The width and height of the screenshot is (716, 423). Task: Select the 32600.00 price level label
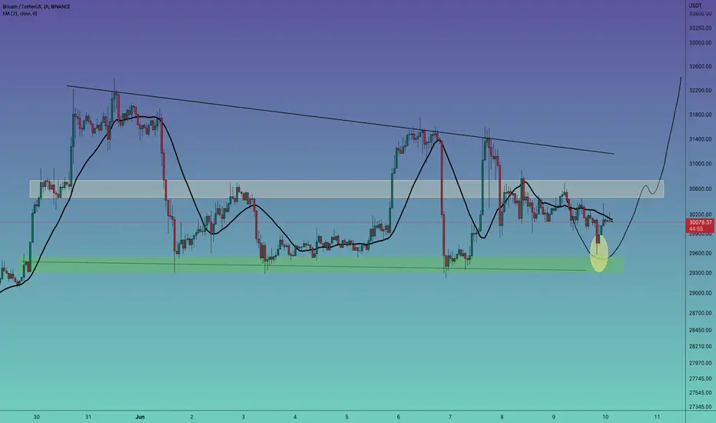click(700, 66)
